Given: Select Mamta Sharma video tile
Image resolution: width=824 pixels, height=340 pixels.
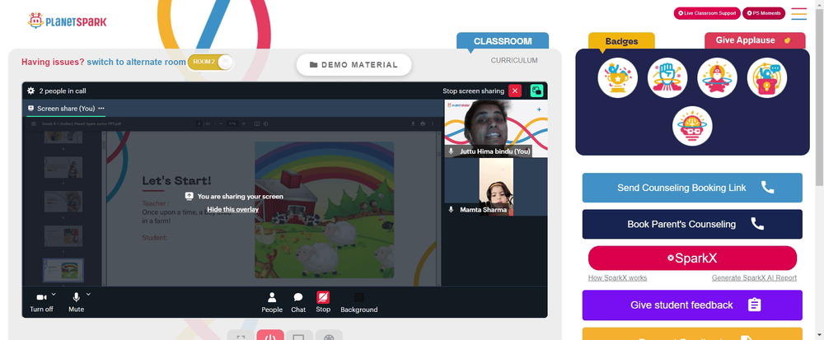Looking at the screenshot, I should coord(496,187).
